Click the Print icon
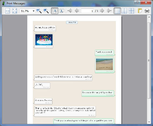153x126 pixels. 147,11
